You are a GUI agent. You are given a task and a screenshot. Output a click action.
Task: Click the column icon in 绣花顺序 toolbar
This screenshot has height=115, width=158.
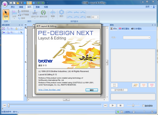(21, 29)
